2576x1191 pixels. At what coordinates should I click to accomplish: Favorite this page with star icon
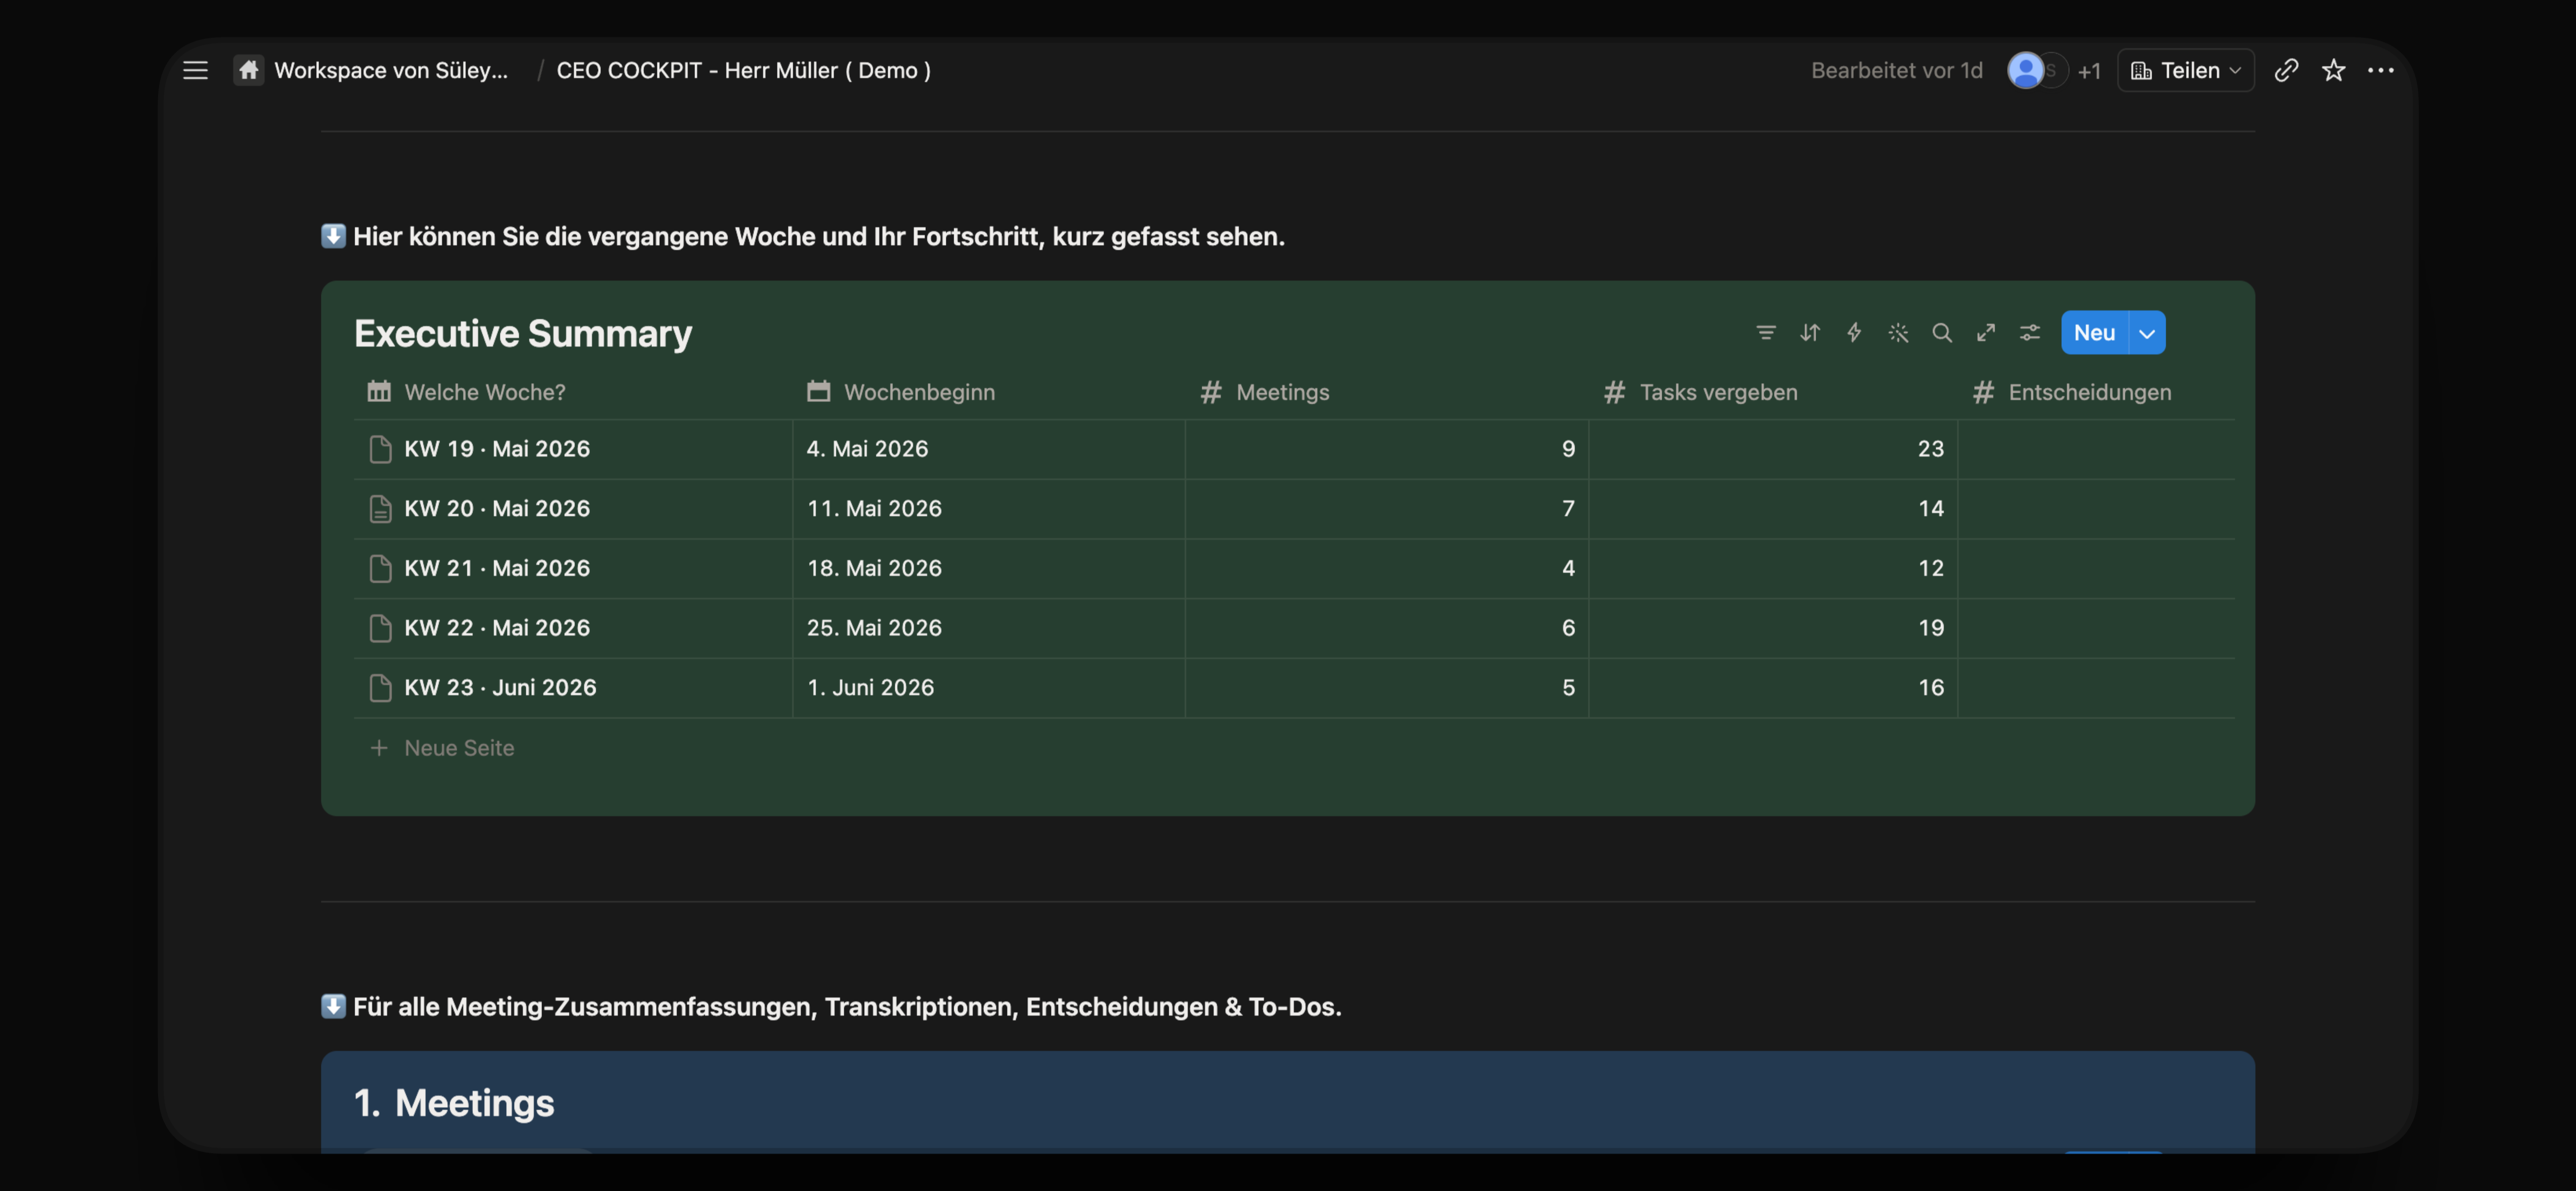(x=2333, y=70)
